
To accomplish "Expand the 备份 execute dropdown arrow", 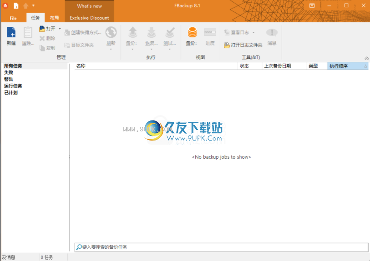I will [132, 49].
